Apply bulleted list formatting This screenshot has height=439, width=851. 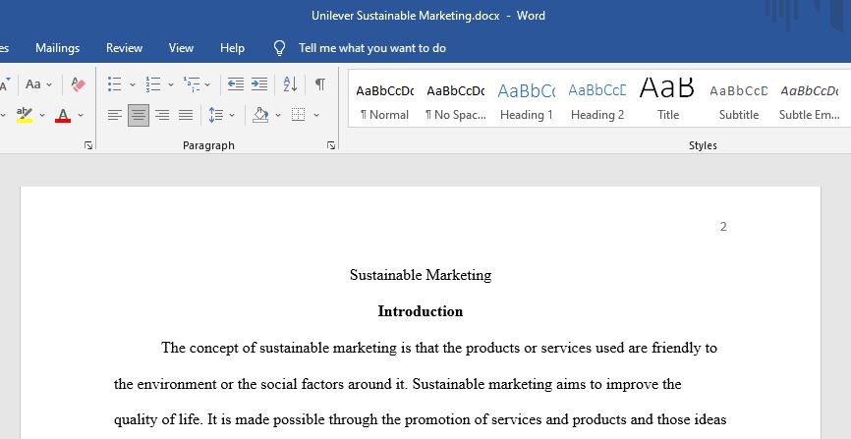click(115, 84)
